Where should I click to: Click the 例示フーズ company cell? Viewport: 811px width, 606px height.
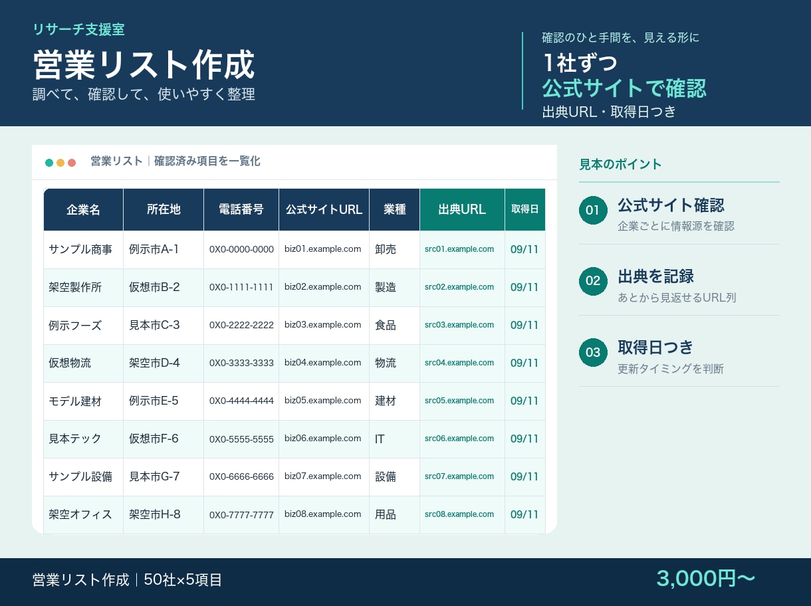[84, 326]
